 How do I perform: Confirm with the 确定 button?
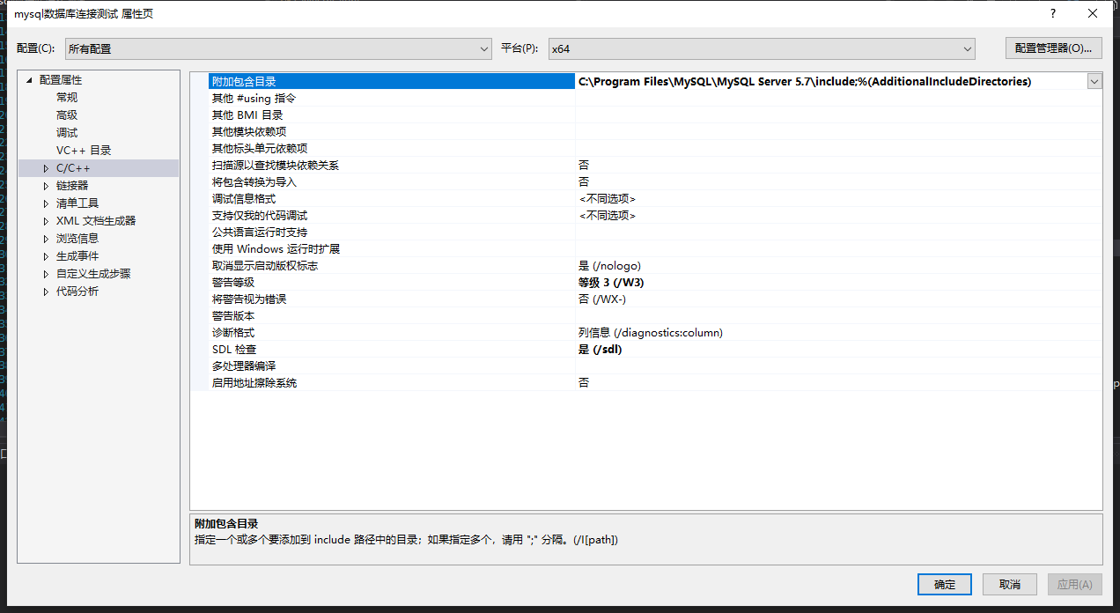click(x=945, y=584)
